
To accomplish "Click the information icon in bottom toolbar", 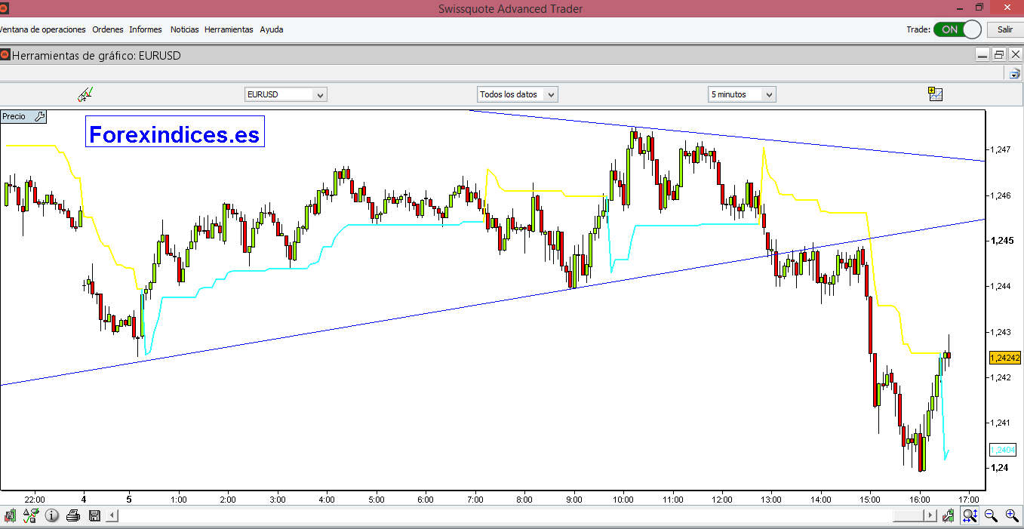I will (x=52, y=516).
